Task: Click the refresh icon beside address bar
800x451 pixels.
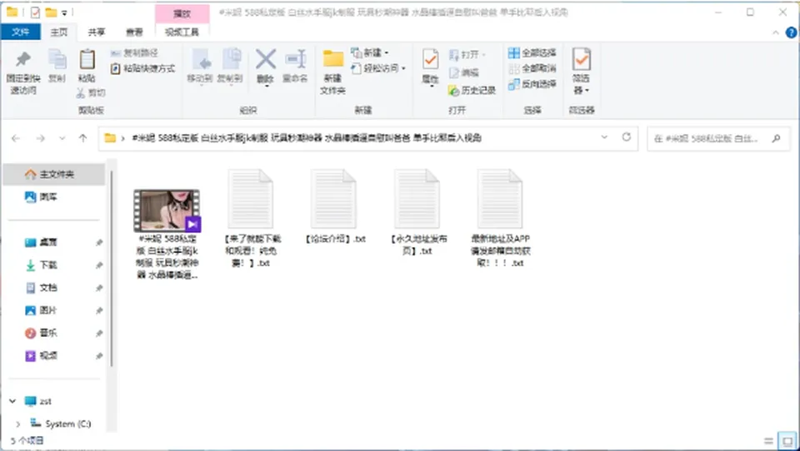Action: tap(626, 137)
